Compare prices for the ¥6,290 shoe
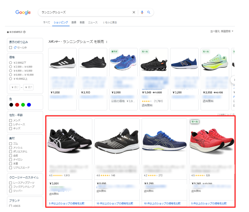 162,203
